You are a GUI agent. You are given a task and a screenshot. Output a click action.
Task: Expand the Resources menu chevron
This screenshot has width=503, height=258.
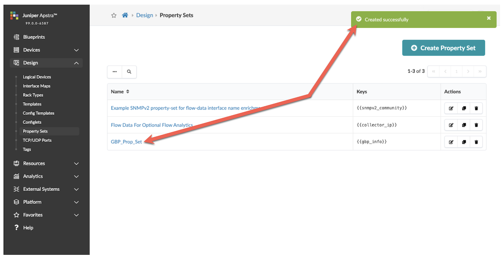pos(76,164)
